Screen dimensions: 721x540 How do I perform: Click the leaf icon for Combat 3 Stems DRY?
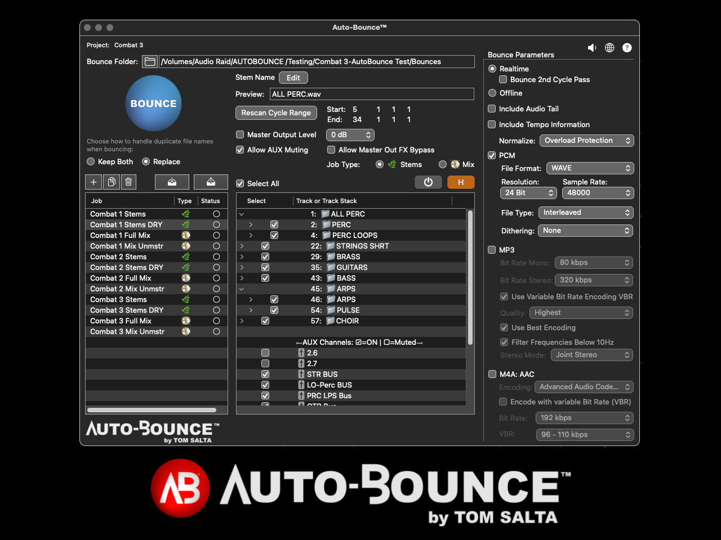pos(185,310)
